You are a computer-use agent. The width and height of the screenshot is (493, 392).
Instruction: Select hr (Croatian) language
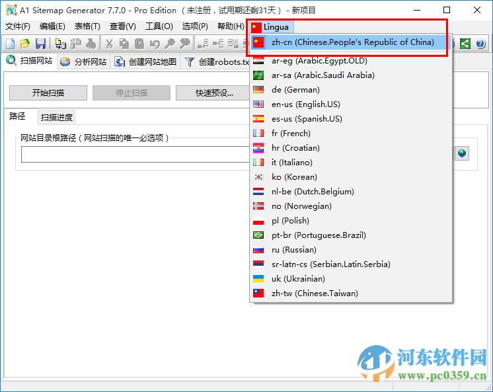[351, 148]
